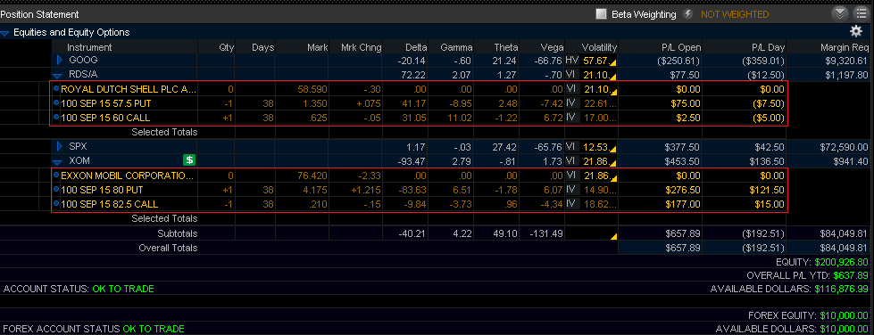This screenshot has height=335, width=874.
Task: Enable the Beta Weighting checkbox
Action: [x=601, y=14]
